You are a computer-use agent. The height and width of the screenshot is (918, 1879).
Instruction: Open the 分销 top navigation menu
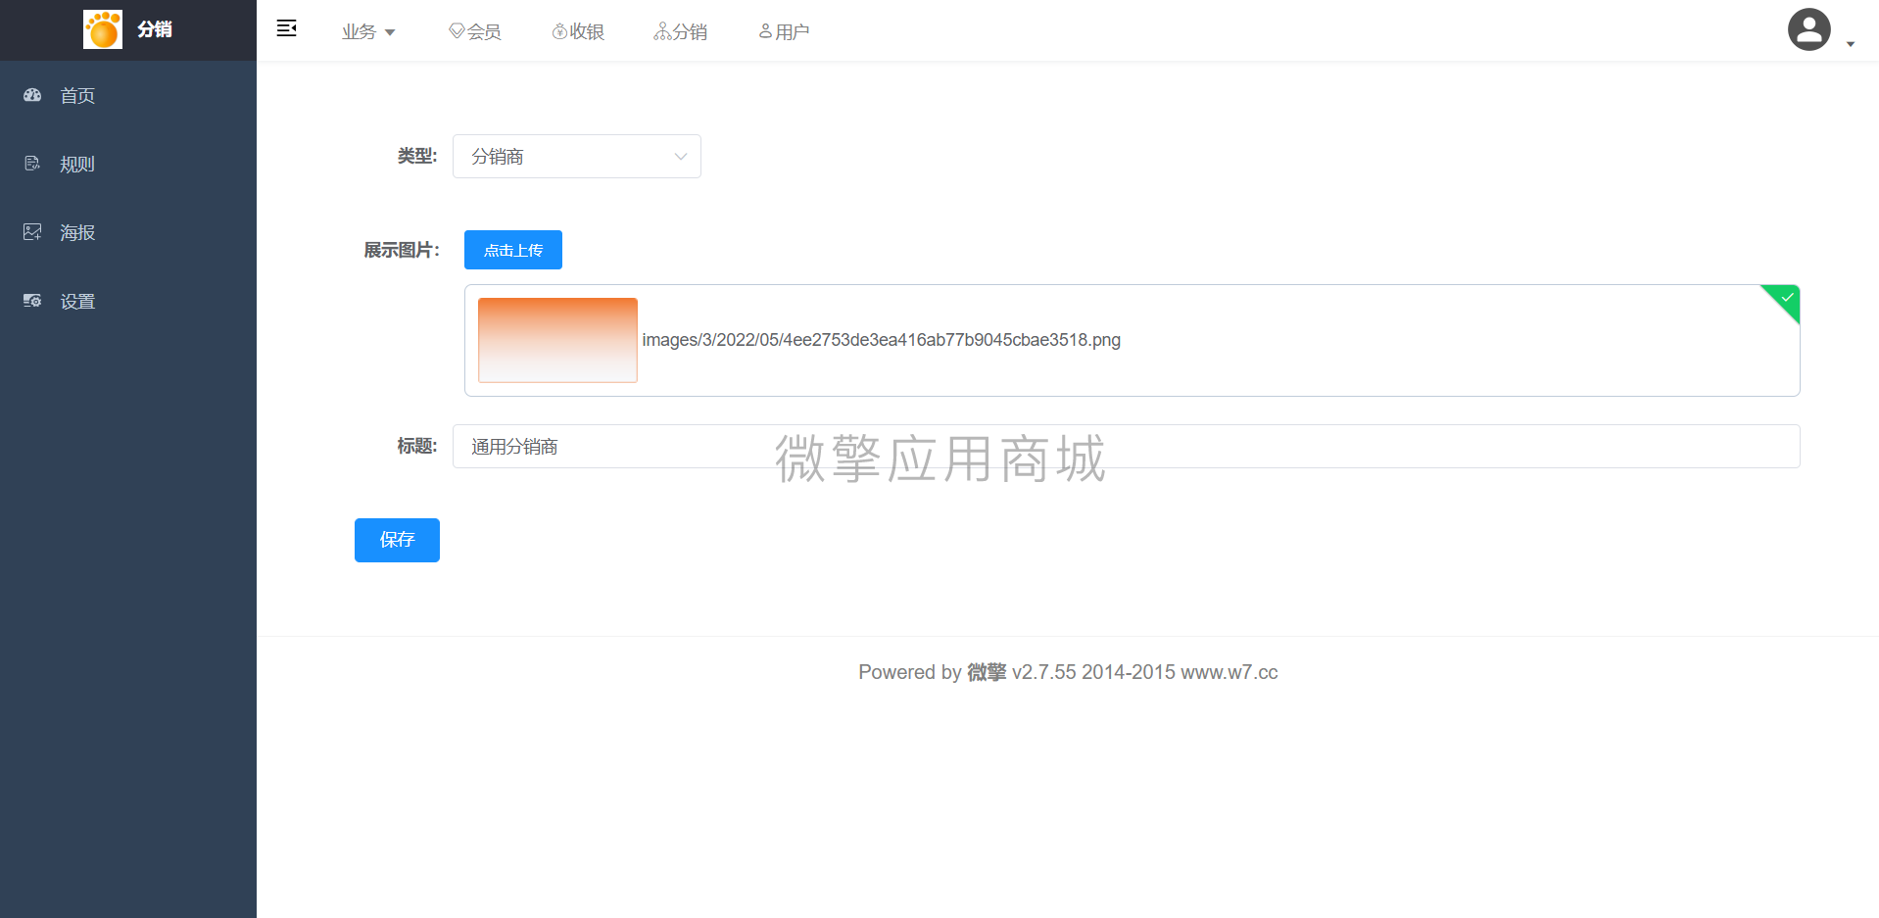pos(681,31)
